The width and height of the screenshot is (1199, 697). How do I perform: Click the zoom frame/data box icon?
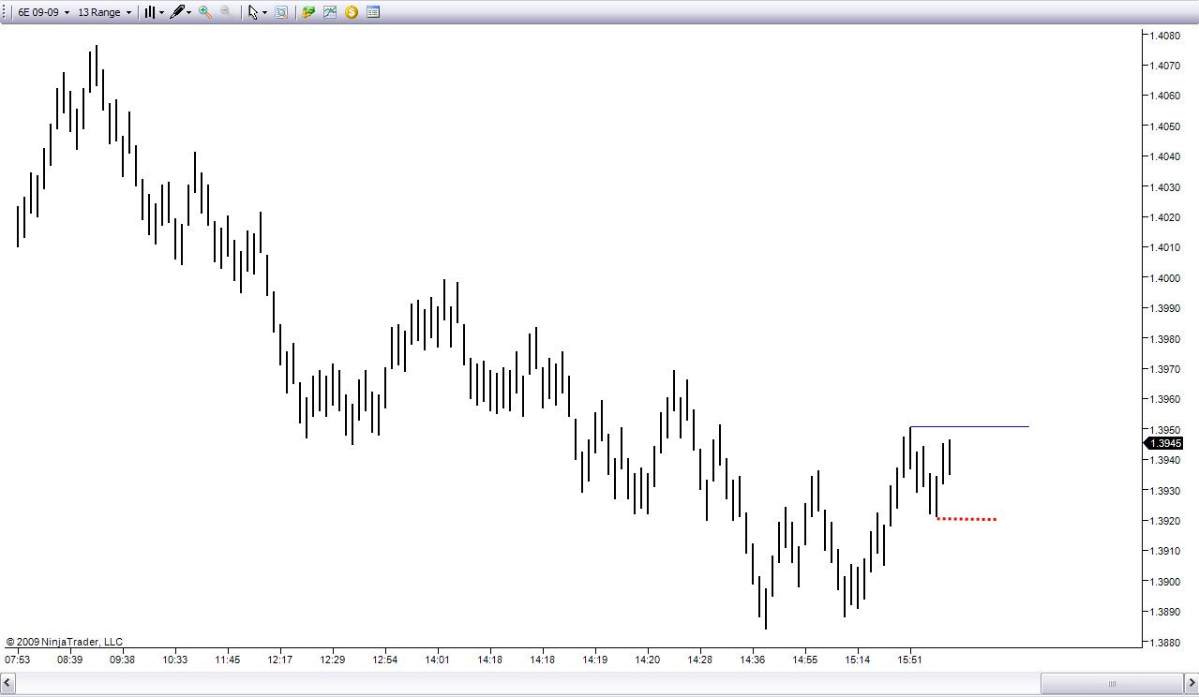coord(280,12)
